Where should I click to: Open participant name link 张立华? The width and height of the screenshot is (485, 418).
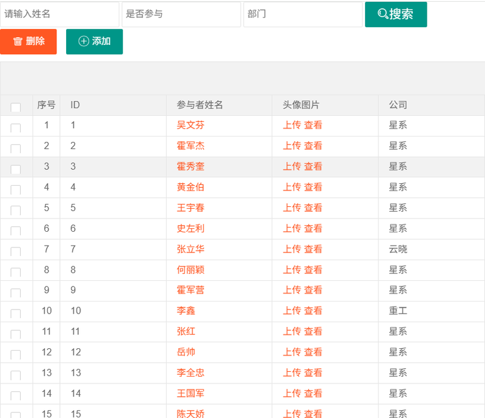point(190,249)
